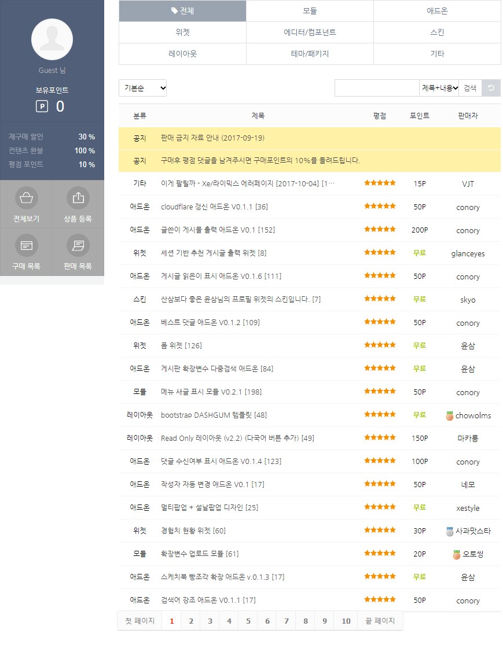The height and width of the screenshot is (652, 503).
Task: Go to 첫 페이지 in pagination
Action: (140, 621)
